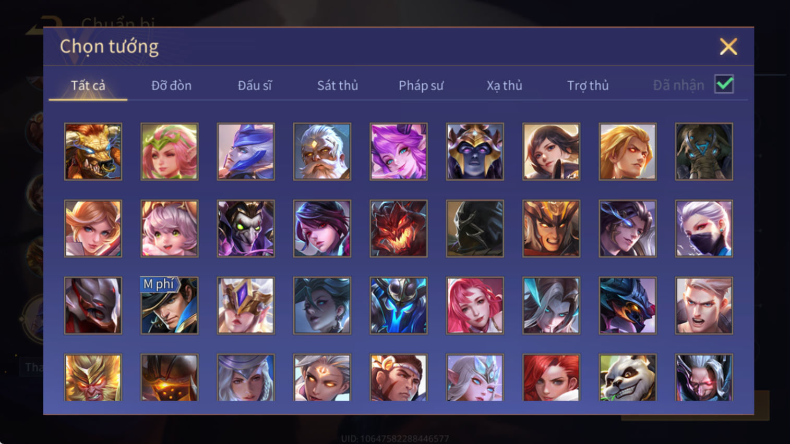Open the Đấu sĩ tab
790x444 pixels.
[x=255, y=85]
